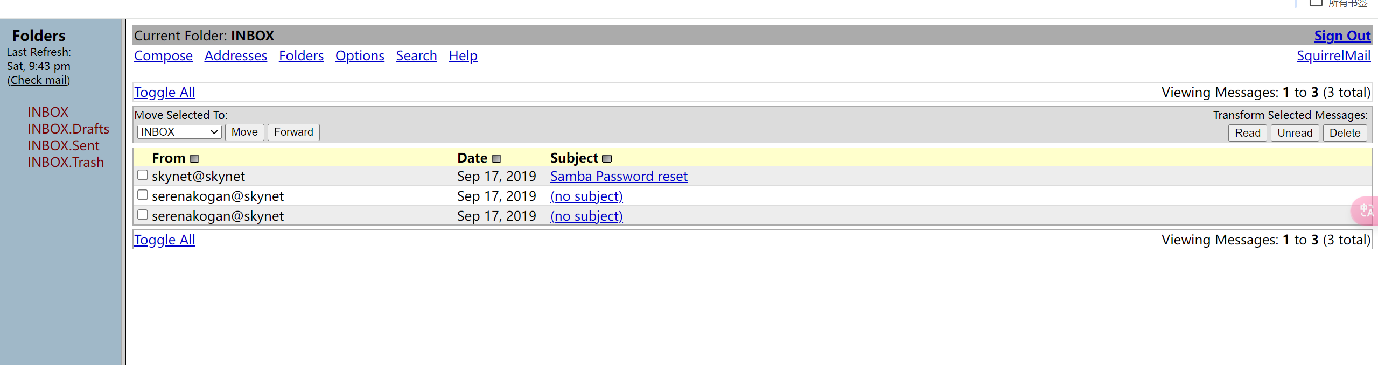Click the bookmarks folder icon at top right
The width and height of the screenshot is (1378, 365).
1316,3
